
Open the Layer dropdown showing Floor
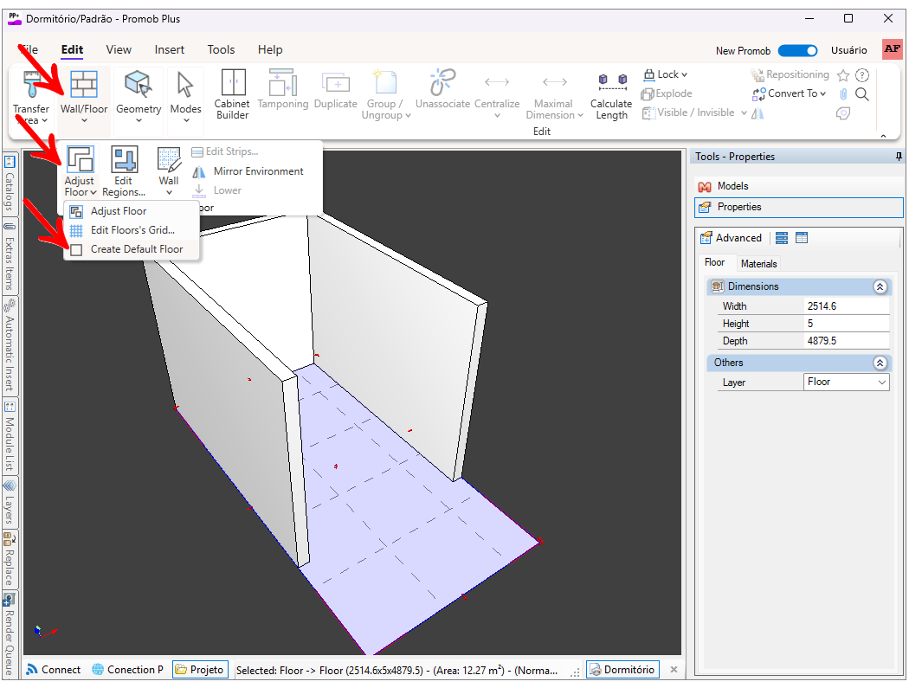point(846,382)
